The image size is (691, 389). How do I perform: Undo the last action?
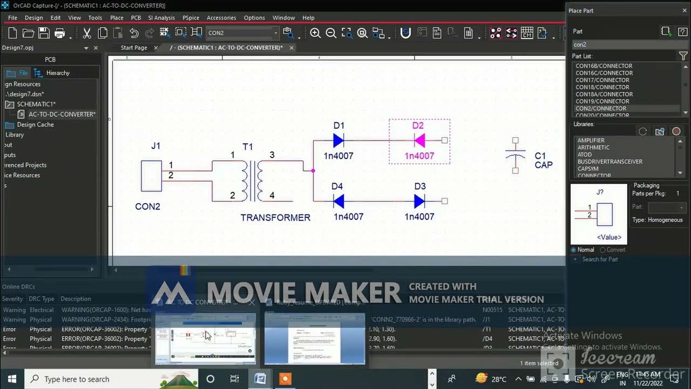click(x=134, y=33)
